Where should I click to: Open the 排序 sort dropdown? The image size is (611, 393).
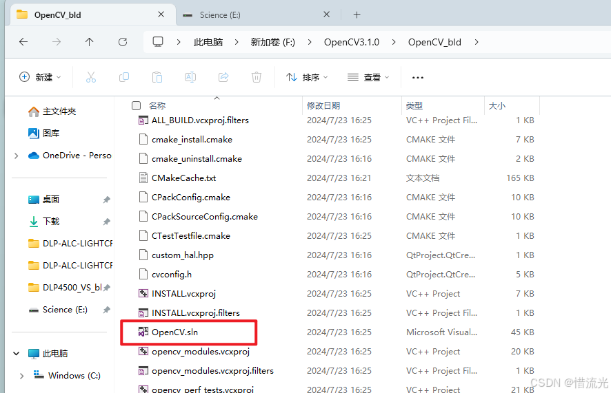click(x=307, y=77)
